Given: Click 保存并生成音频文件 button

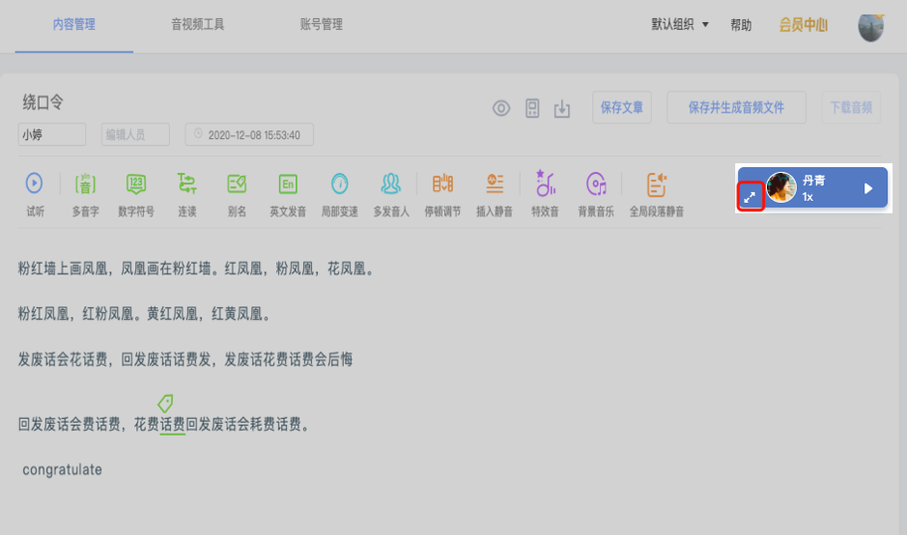Looking at the screenshot, I should click(x=736, y=107).
